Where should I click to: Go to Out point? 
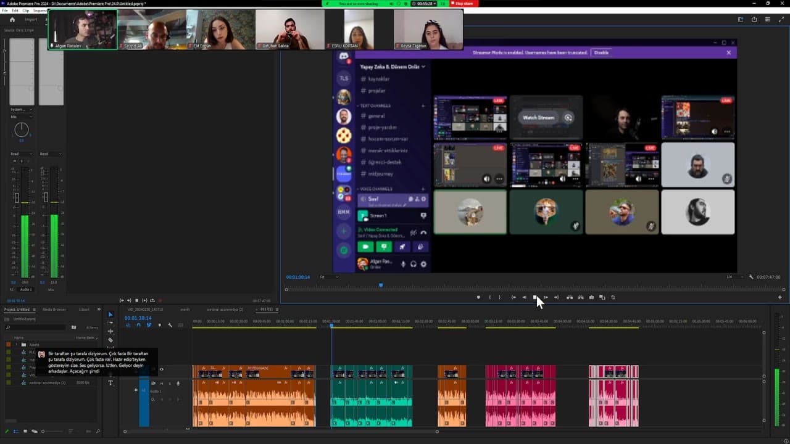[x=556, y=297]
